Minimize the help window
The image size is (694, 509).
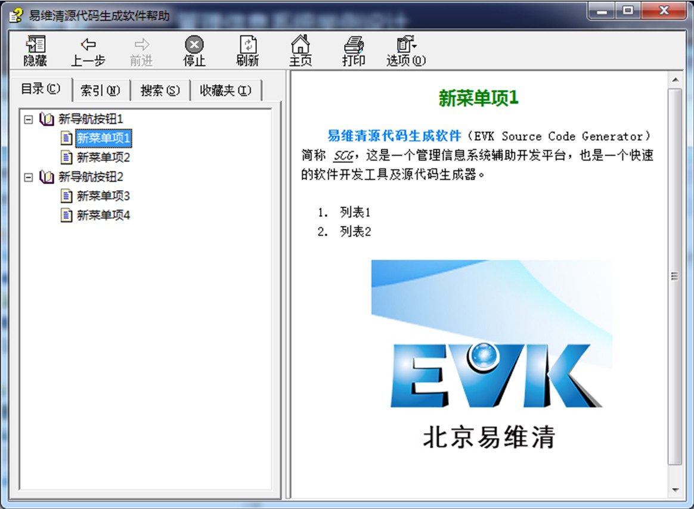coord(602,11)
